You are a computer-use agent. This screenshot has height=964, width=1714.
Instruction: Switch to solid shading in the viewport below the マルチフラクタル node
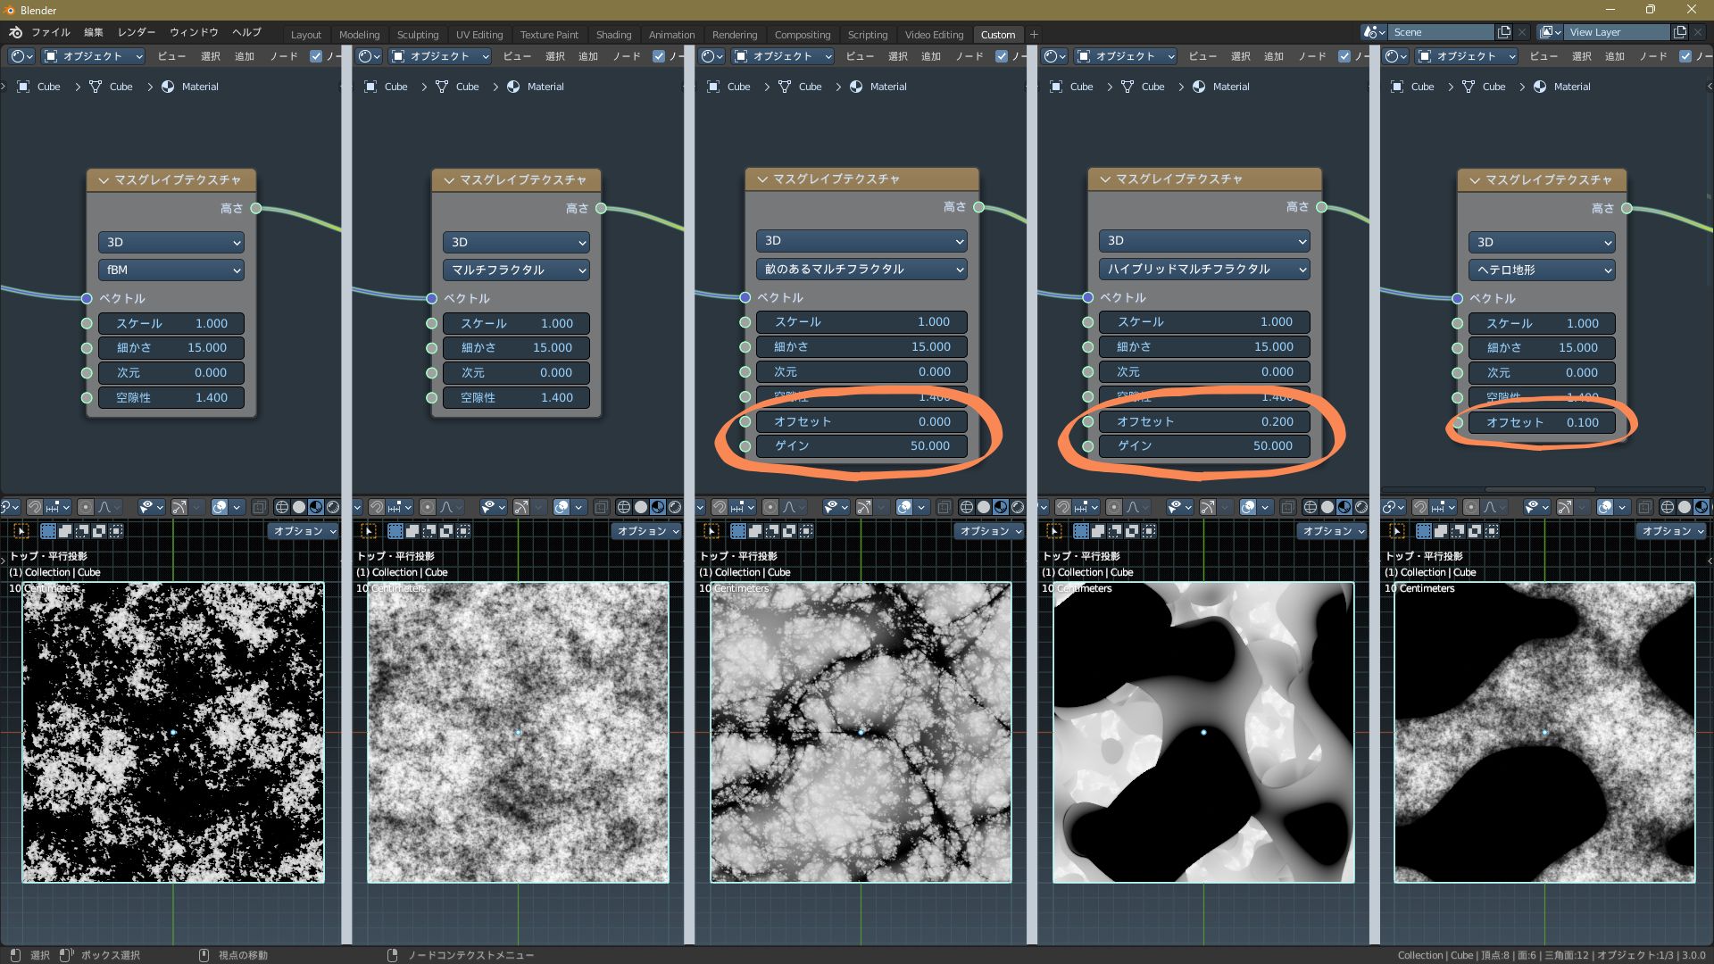(641, 507)
